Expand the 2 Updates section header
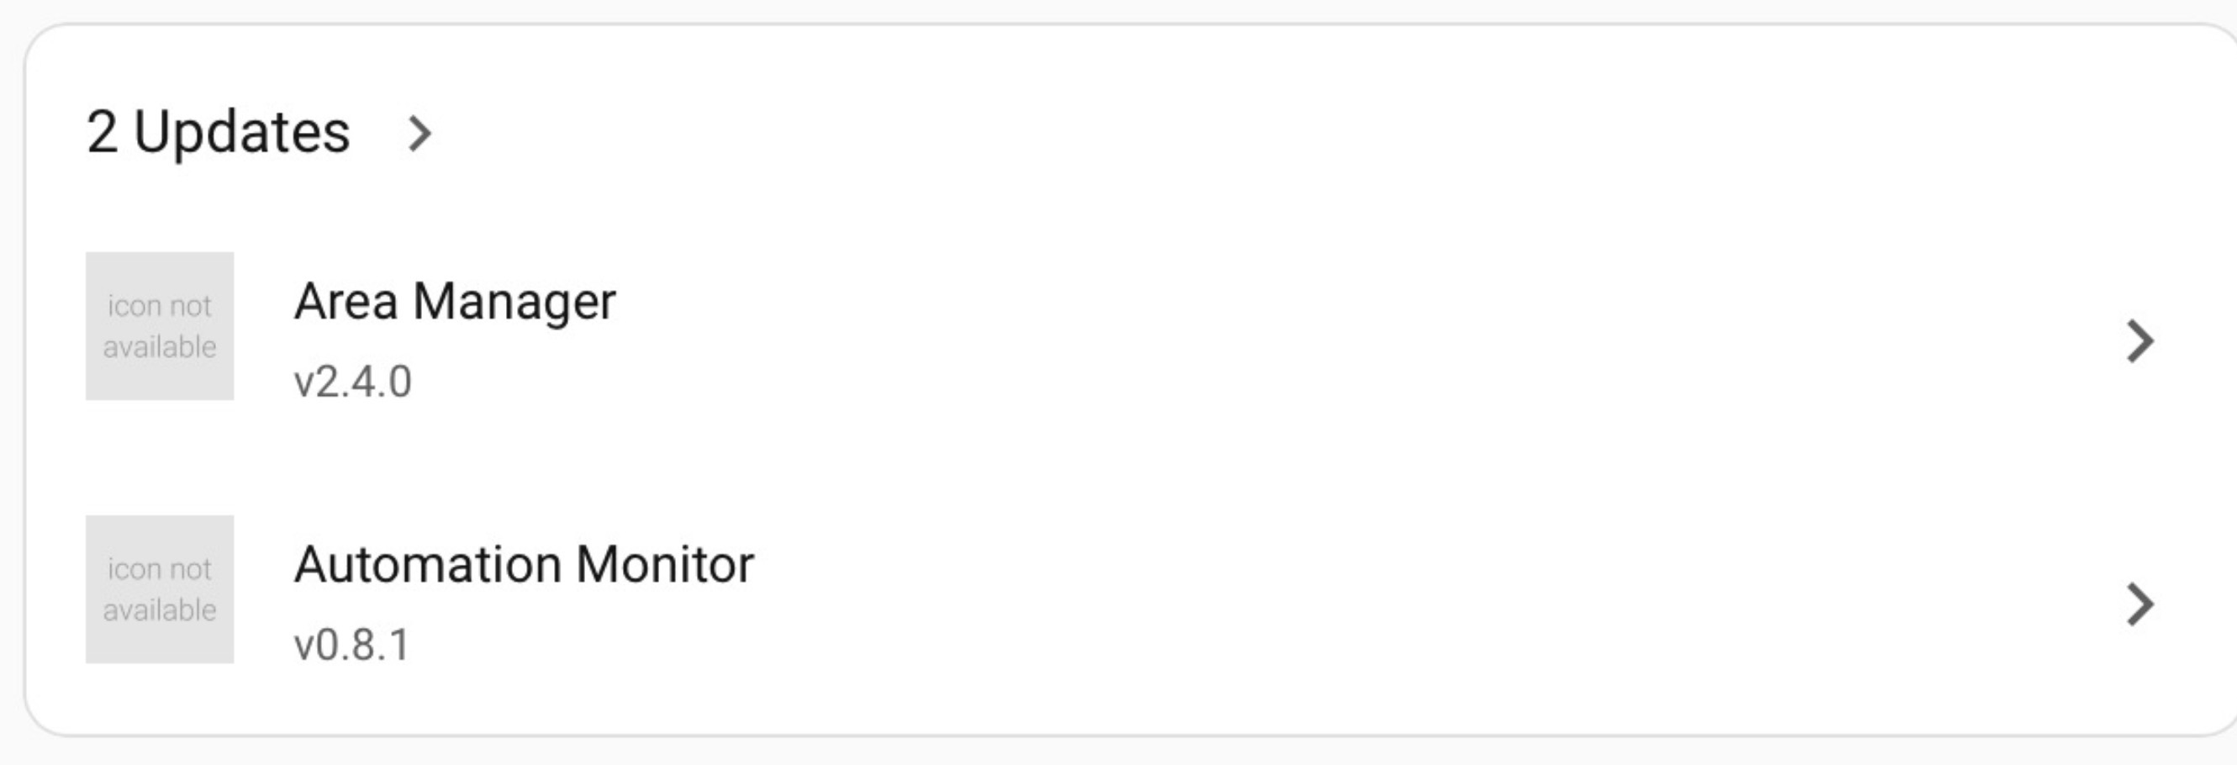 click(260, 133)
